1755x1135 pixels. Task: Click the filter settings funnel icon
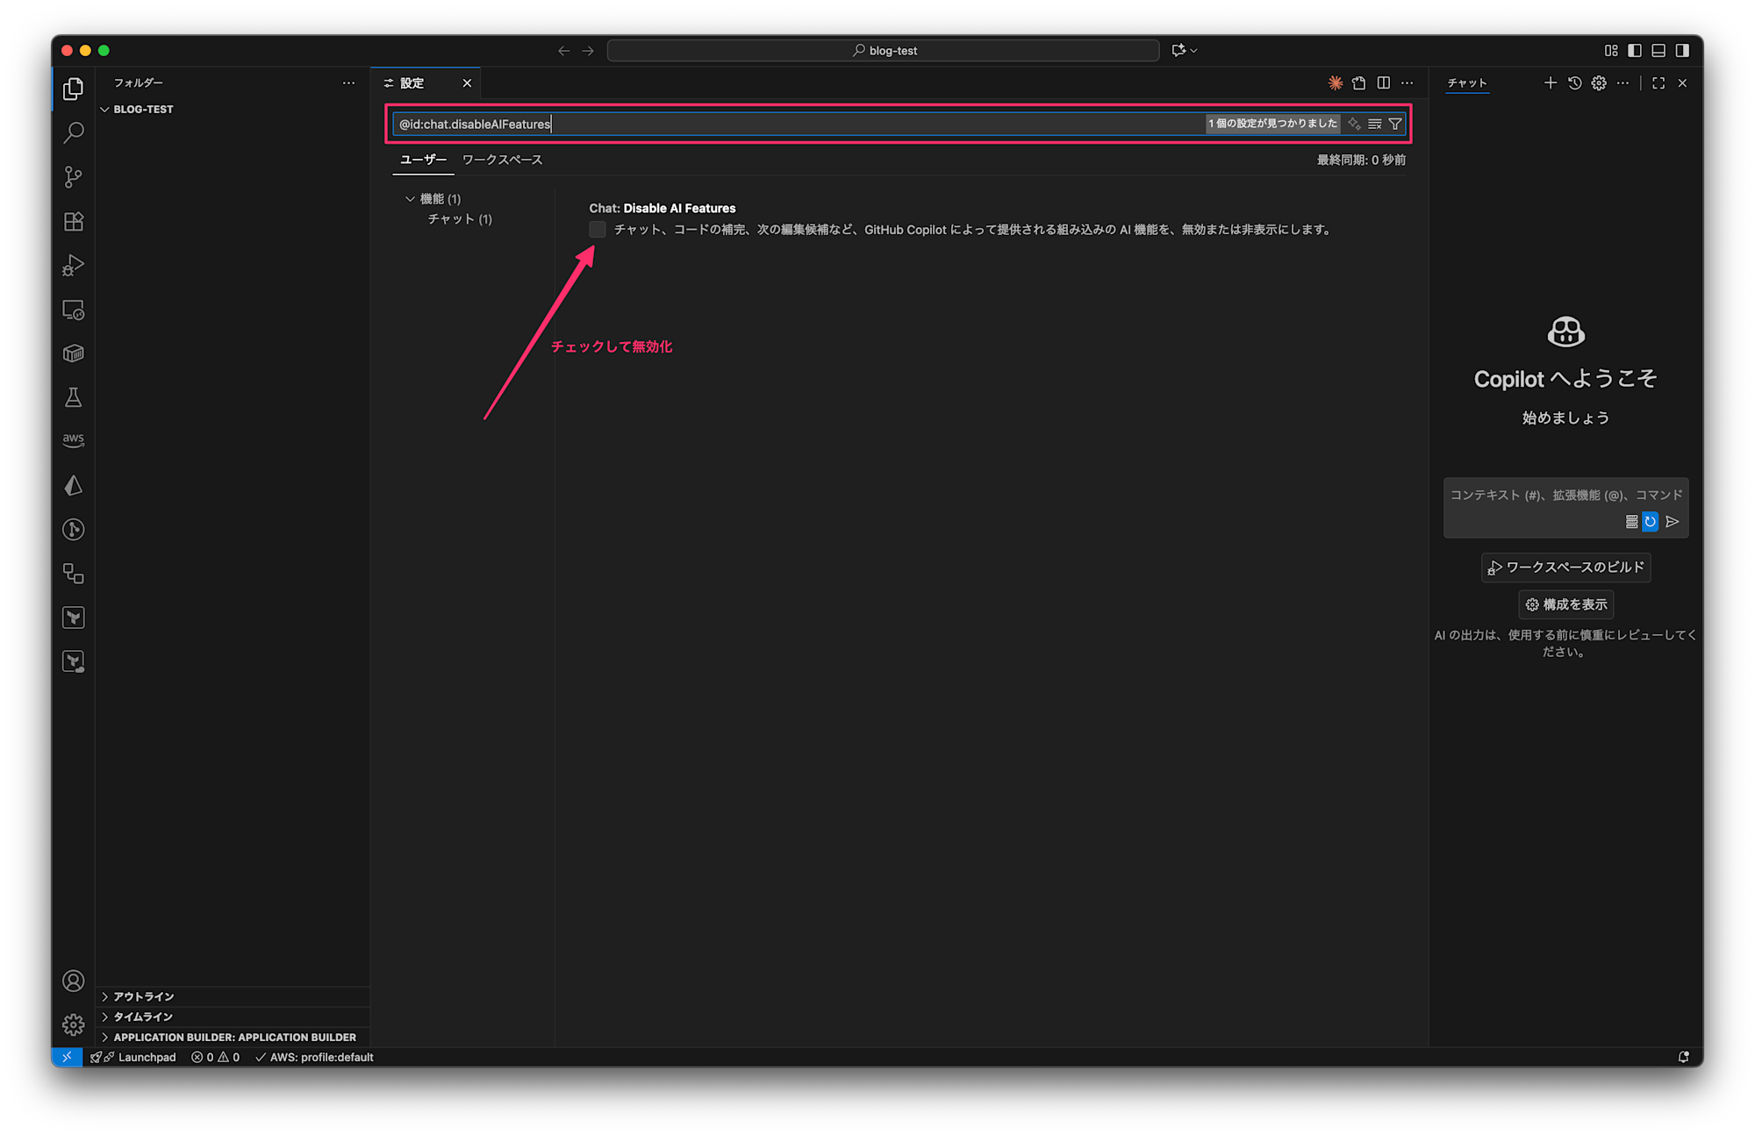[1395, 124]
